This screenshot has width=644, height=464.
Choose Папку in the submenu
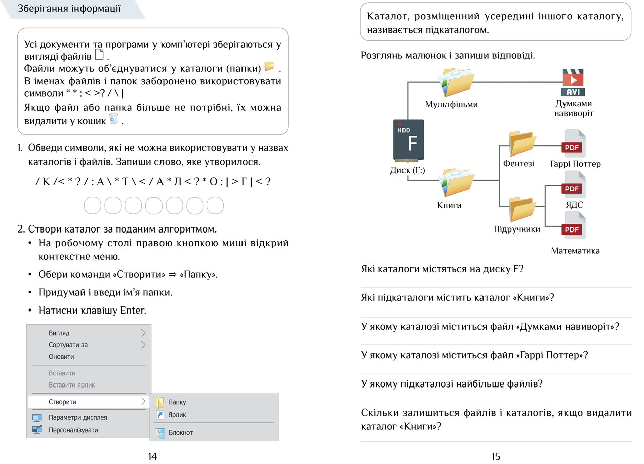pyautogui.click(x=215, y=402)
